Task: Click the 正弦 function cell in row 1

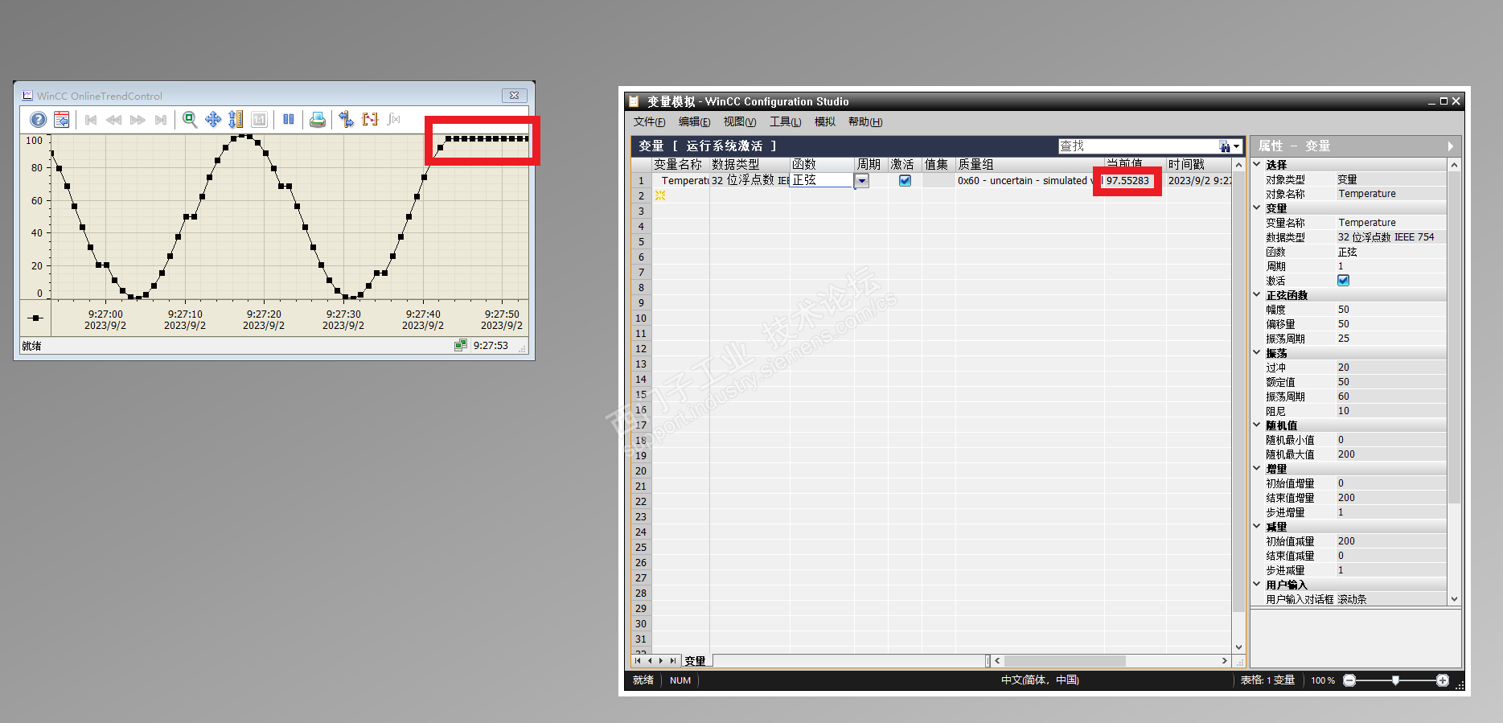Action: [821, 180]
